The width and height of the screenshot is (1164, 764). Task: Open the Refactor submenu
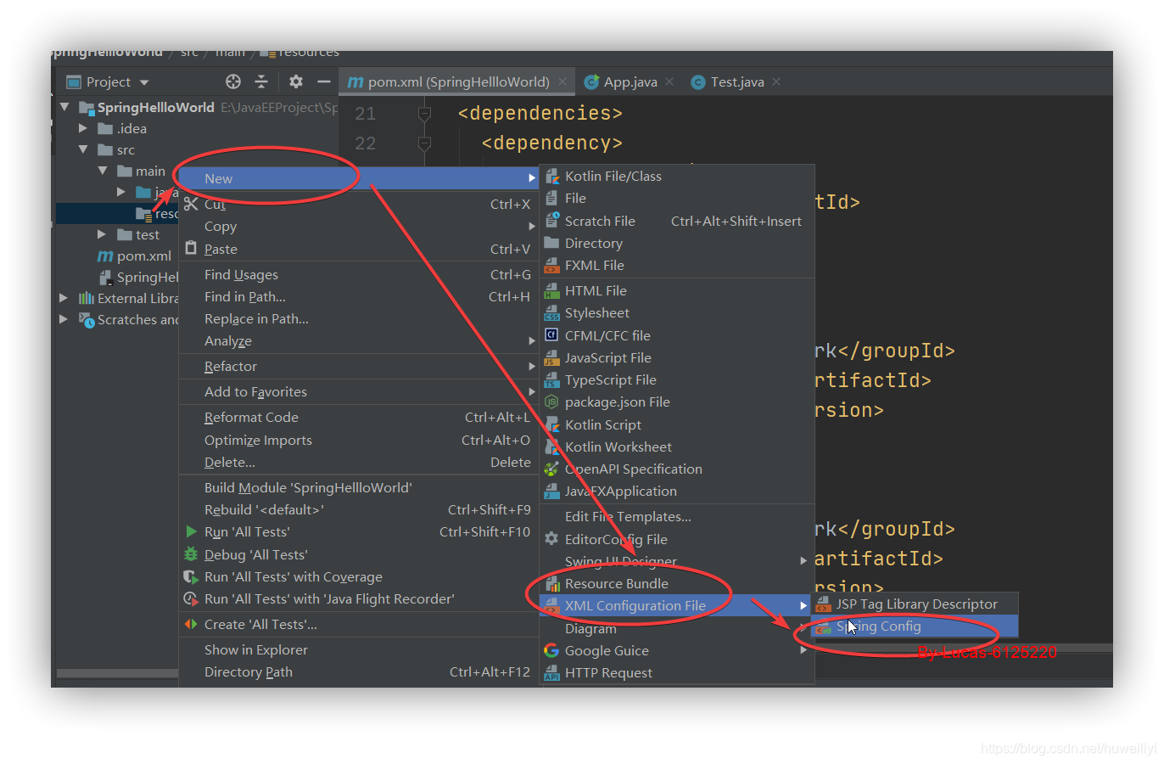359,366
